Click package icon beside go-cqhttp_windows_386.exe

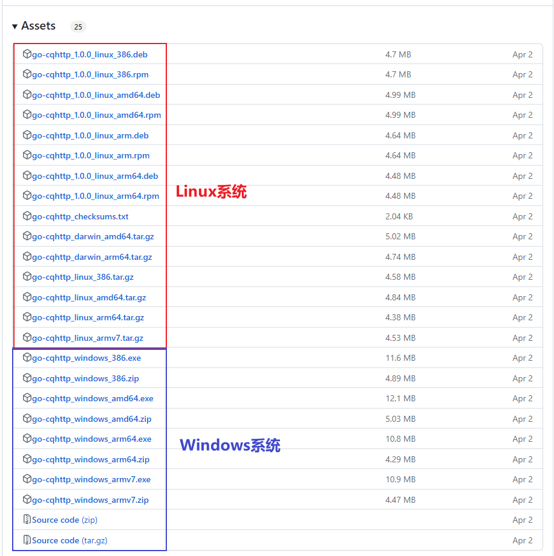[27, 357]
